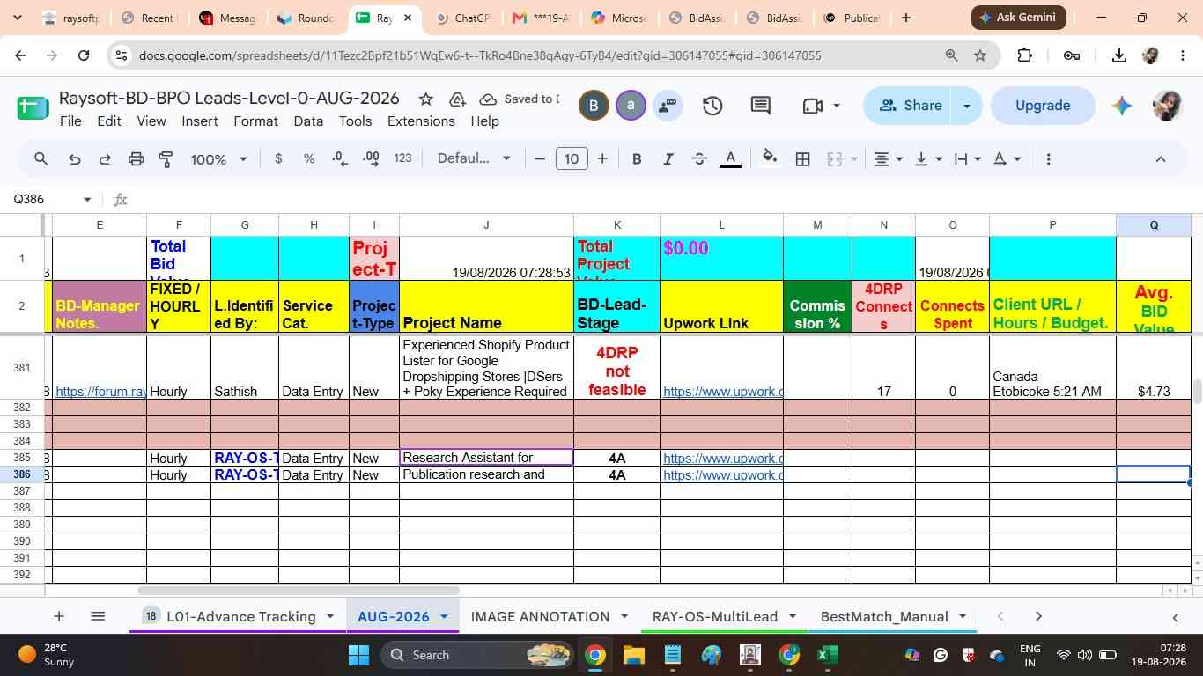This screenshot has height=676, width=1203.
Task: Open version history clock icon
Action: [x=712, y=106]
